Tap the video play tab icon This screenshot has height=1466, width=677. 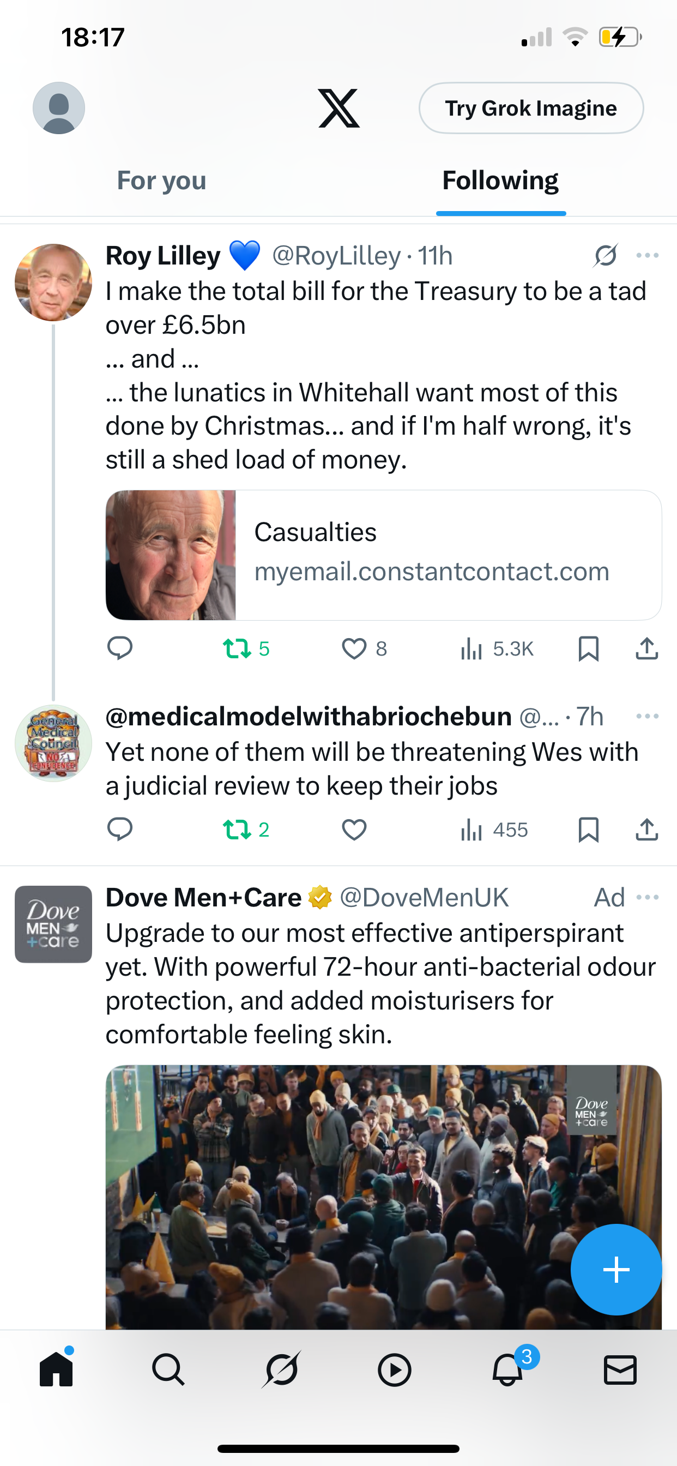point(394,1369)
